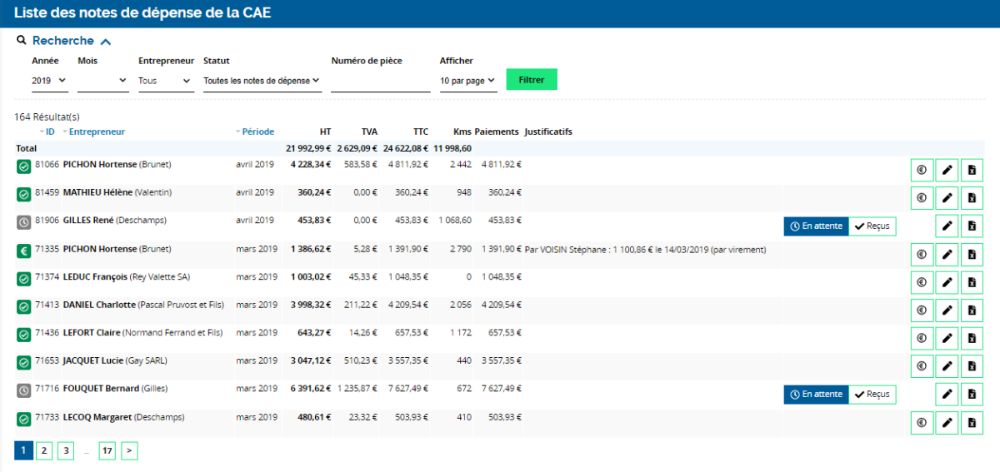Click the euro payment icon for LEDUC François
1000x472 pixels.
(x=922, y=282)
